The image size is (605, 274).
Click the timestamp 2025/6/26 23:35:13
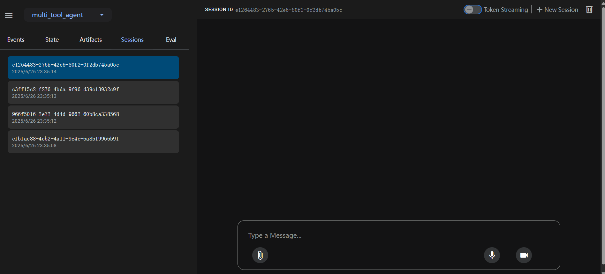pyautogui.click(x=34, y=96)
